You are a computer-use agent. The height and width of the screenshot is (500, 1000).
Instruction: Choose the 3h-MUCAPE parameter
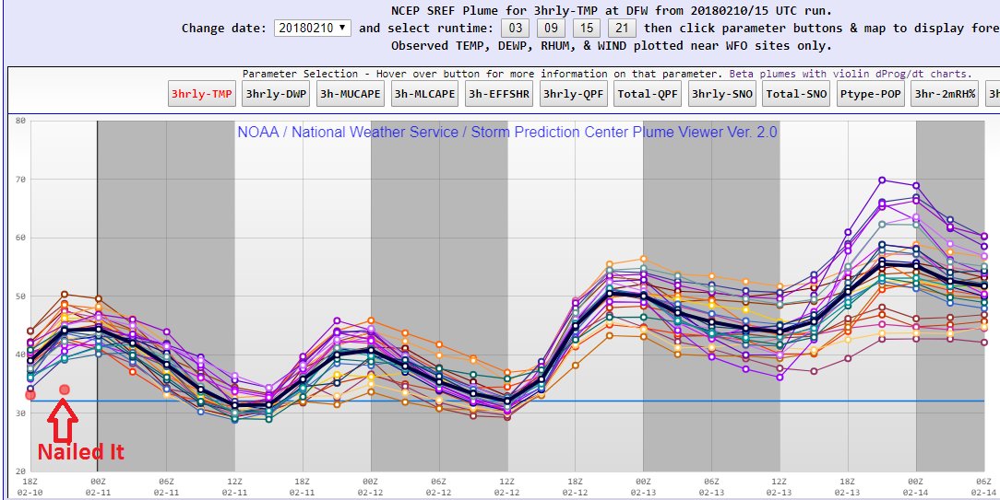[351, 94]
